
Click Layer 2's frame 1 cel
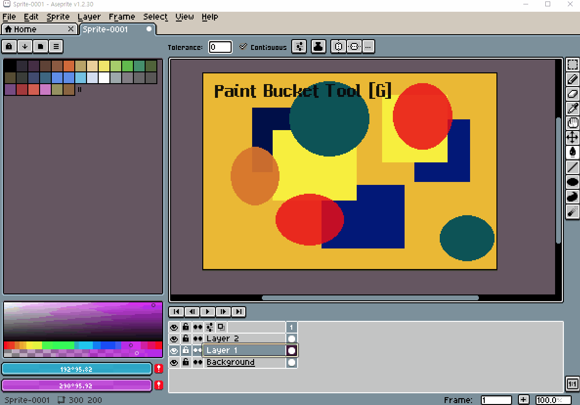(x=292, y=339)
